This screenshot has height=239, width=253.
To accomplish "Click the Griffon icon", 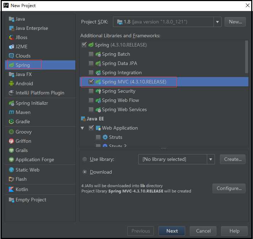I will coord(11,141).
